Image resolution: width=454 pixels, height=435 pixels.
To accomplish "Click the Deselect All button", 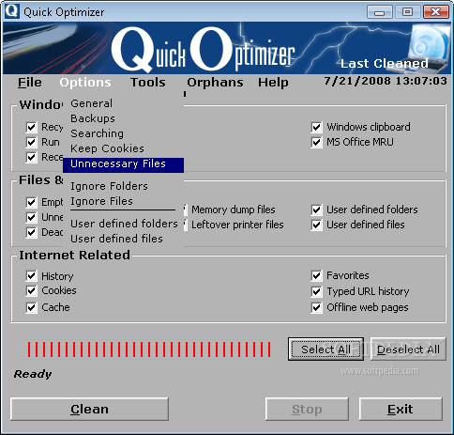I will [408, 350].
